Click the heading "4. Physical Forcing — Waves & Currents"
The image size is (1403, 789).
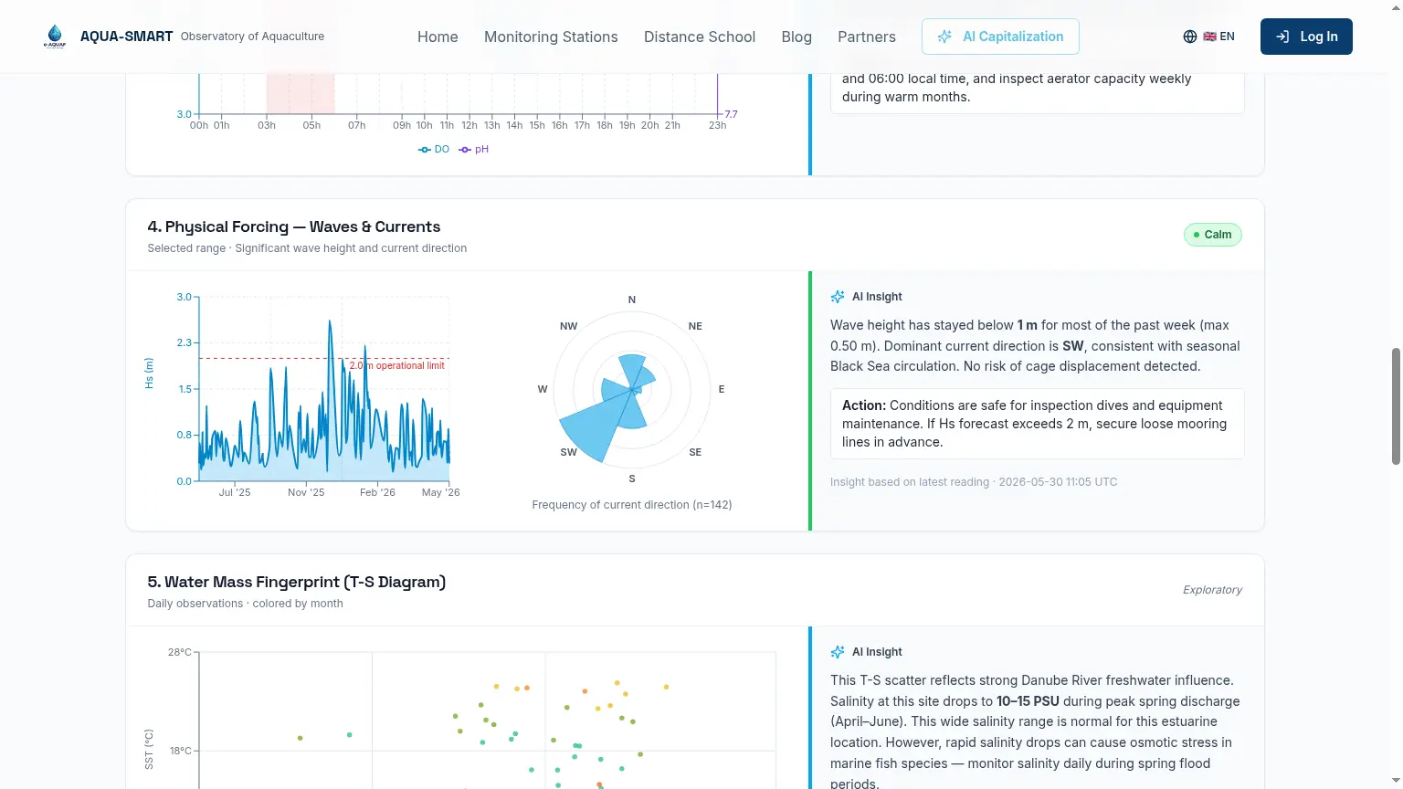tap(294, 226)
